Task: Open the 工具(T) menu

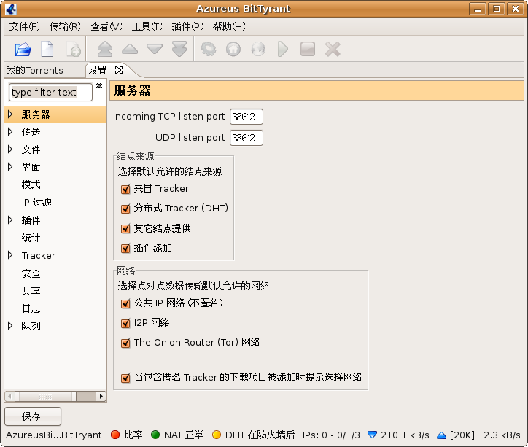Action: [x=147, y=26]
